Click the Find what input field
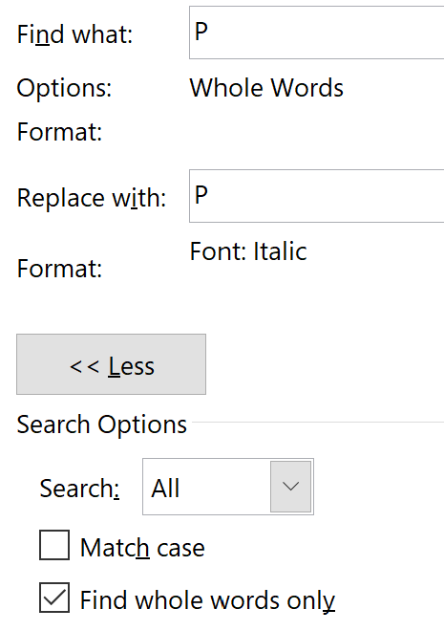Image resolution: width=444 pixels, height=631 pixels. pos(317,33)
